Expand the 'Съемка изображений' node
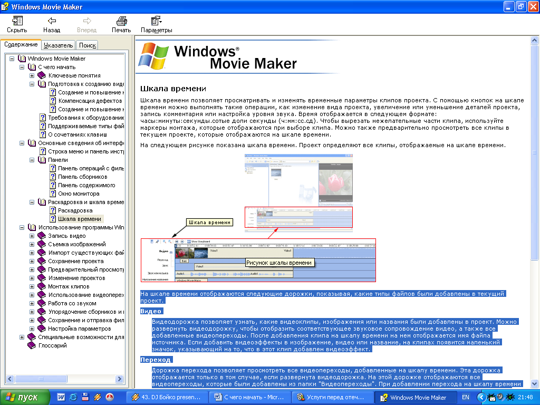Screen dimensions: 540x405 coord(32,244)
